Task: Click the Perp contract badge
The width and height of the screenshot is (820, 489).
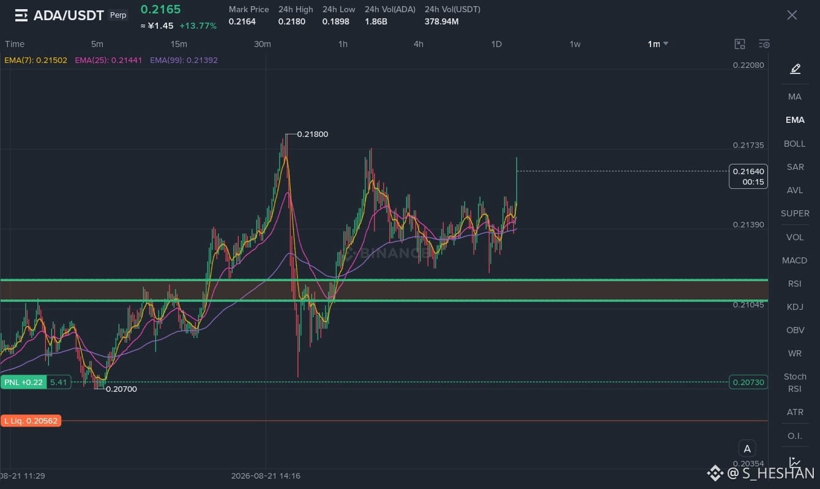Action: pyautogui.click(x=118, y=15)
